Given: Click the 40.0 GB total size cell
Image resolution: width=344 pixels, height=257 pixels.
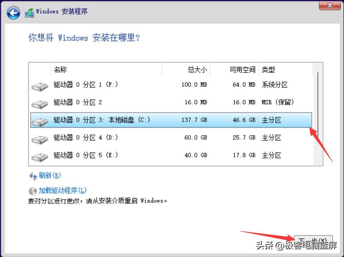Looking at the screenshot, I should pyautogui.click(x=196, y=155).
